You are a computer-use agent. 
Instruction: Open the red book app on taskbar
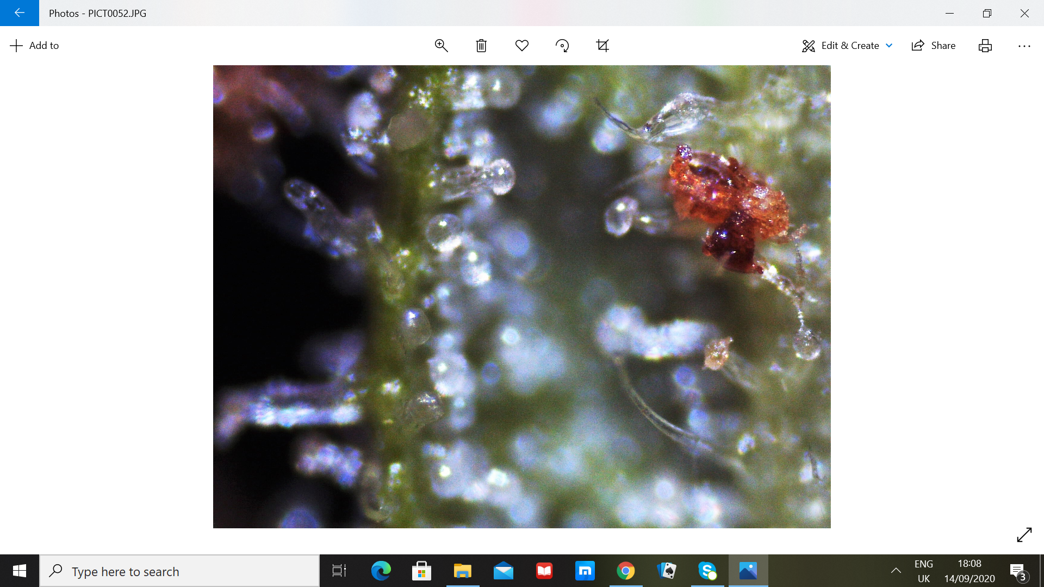tap(544, 571)
